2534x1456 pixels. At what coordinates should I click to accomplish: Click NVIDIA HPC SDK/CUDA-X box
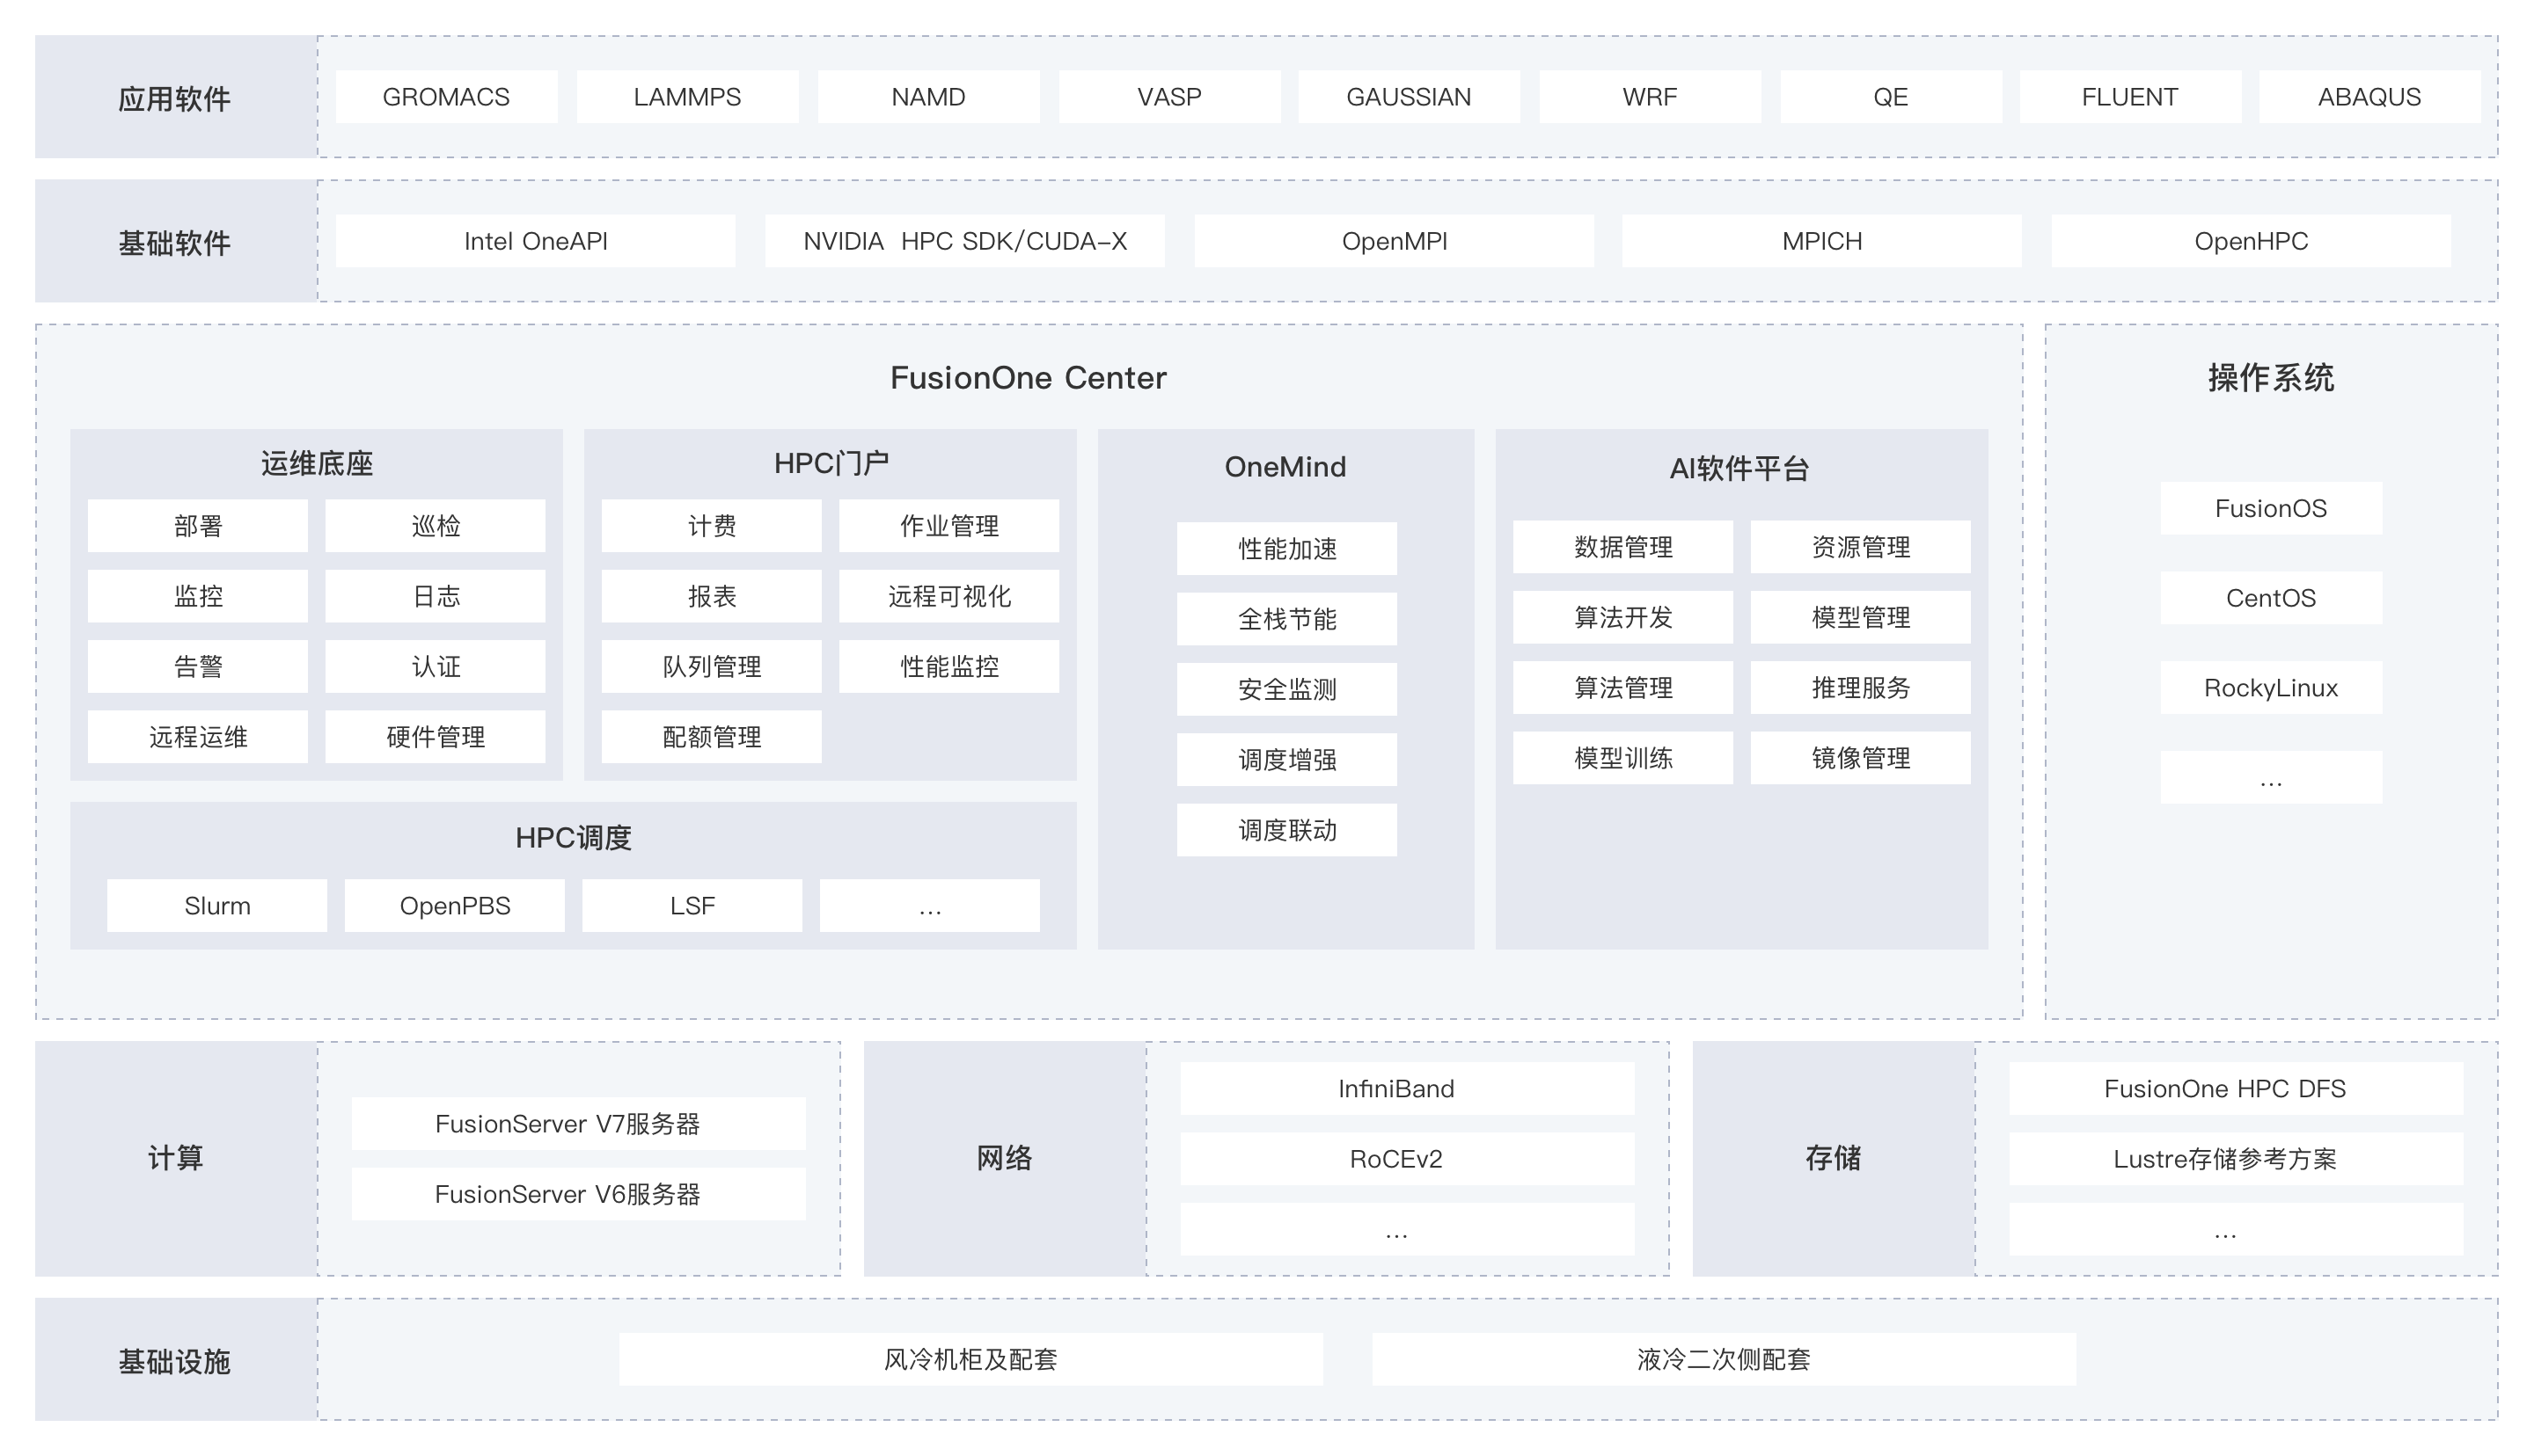click(965, 241)
